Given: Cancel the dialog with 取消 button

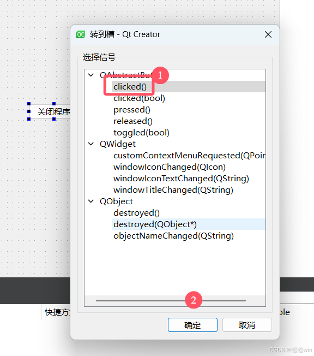Looking at the screenshot, I should click(x=247, y=325).
